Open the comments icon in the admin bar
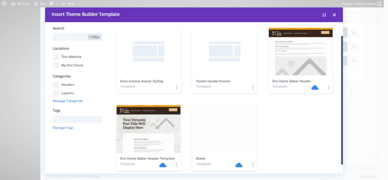Viewport: 388px width, 180px height. 52,4
